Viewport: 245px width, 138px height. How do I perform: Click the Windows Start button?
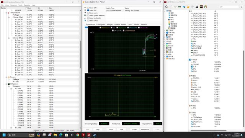[x=4, y=135]
